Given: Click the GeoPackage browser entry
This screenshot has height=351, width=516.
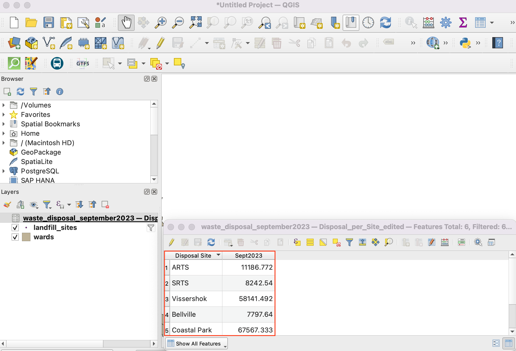Looking at the screenshot, I should pyautogui.click(x=41, y=152).
